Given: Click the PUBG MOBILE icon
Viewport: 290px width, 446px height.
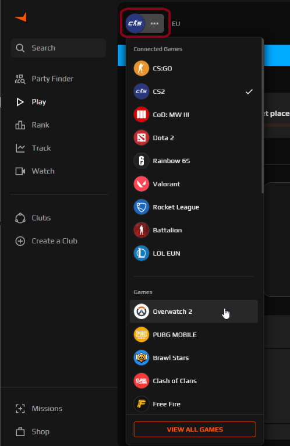Looking at the screenshot, I should 141,334.
